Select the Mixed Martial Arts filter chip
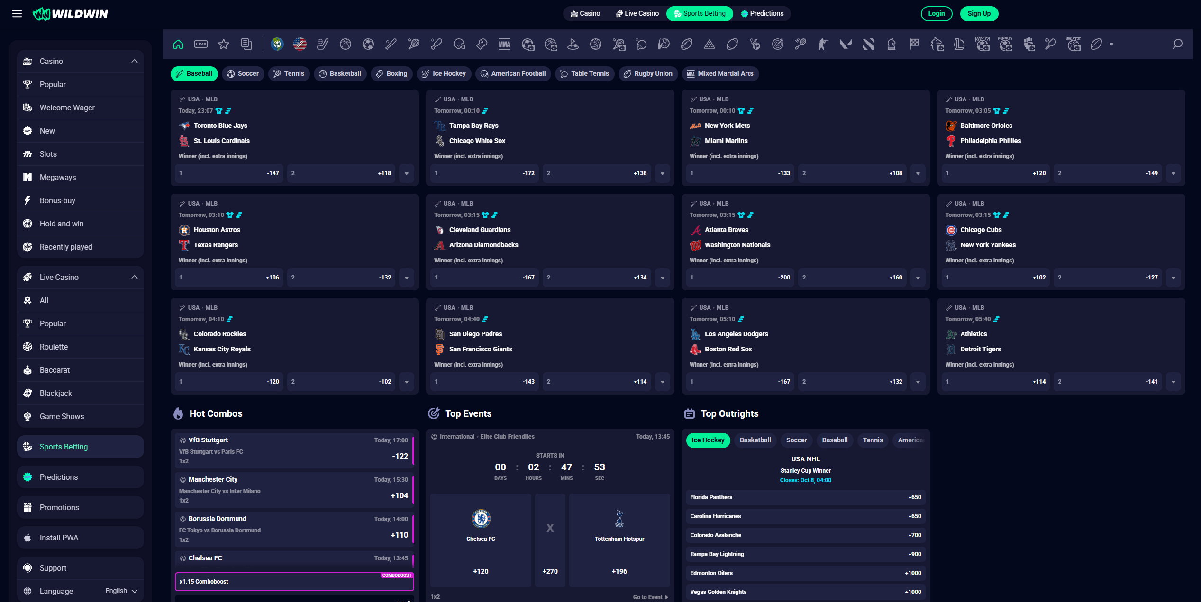Image resolution: width=1201 pixels, height=602 pixels. pyautogui.click(x=720, y=73)
